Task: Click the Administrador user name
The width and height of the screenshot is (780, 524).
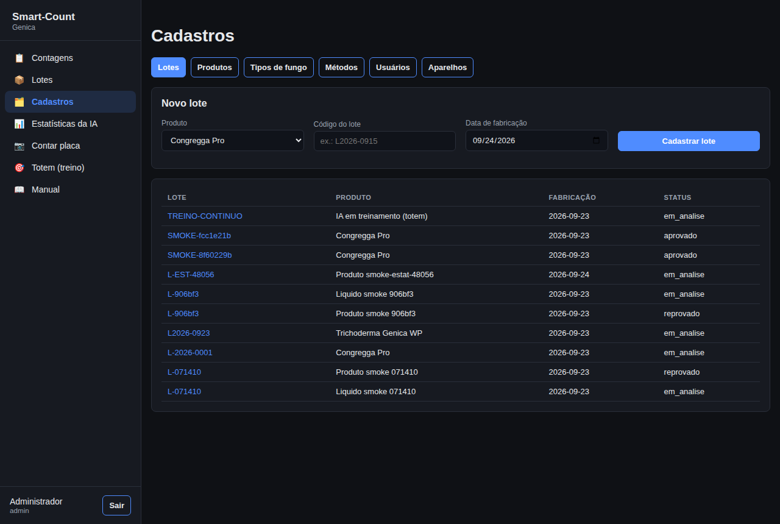Action: (x=36, y=501)
